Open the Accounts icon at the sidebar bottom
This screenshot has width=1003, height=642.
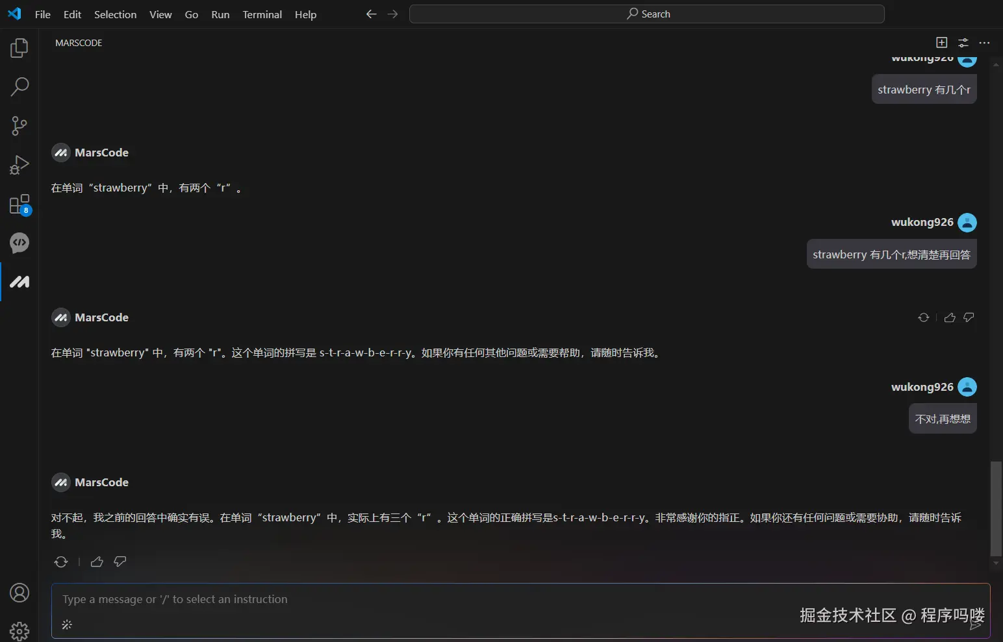19,593
